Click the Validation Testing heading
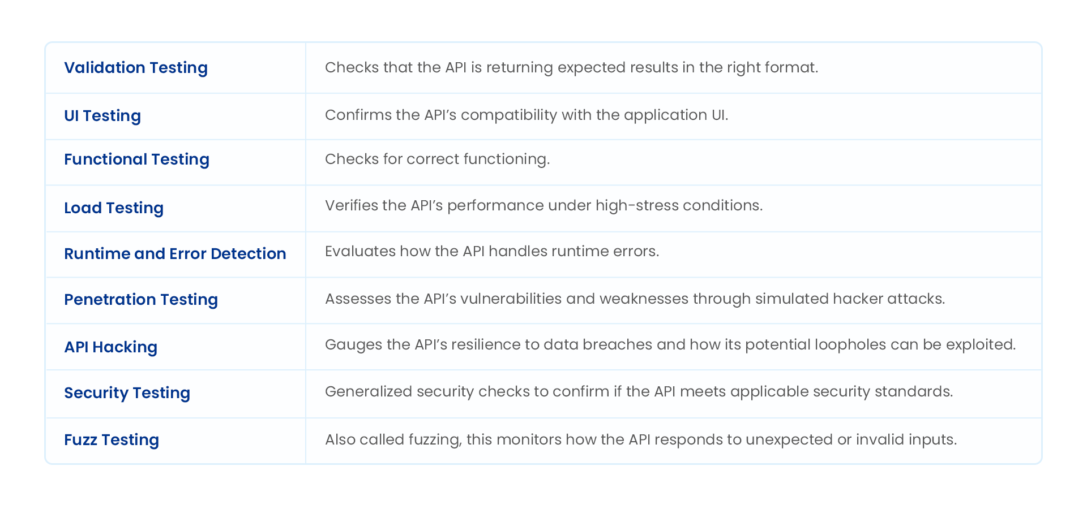The image size is (1087, 509). 136,68
